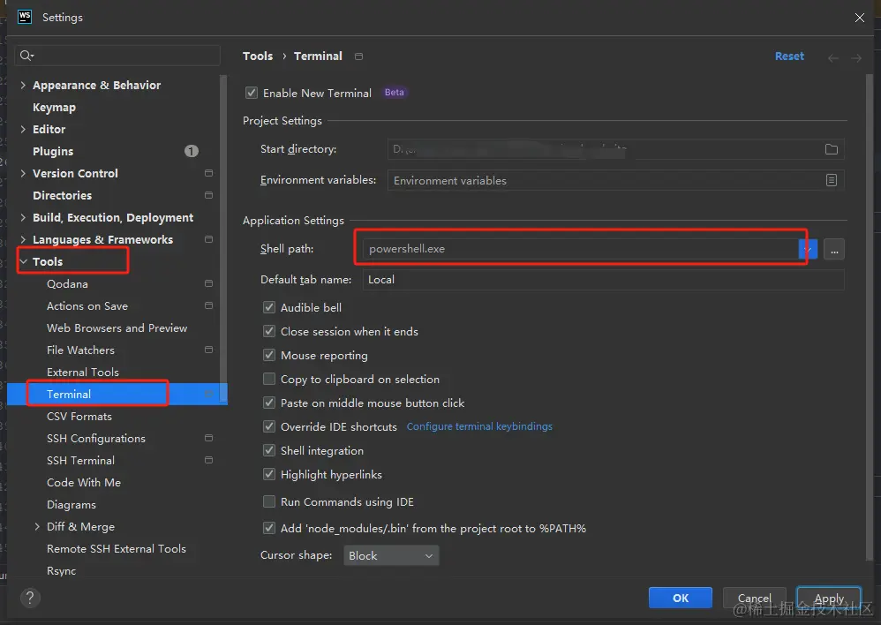881x625 pixels.
Task: Click project icon next to File Watchers
Action: click(208, 350)
